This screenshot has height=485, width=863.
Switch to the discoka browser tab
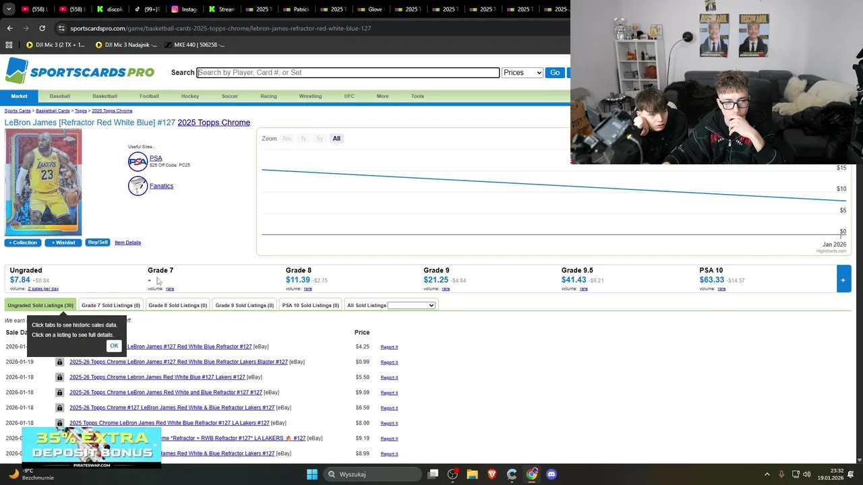pyautogui.click(x=109, y=9)
